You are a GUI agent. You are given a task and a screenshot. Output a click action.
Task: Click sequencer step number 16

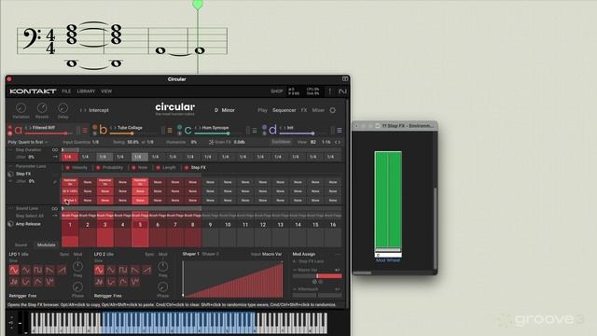click(x=333, y=225)
